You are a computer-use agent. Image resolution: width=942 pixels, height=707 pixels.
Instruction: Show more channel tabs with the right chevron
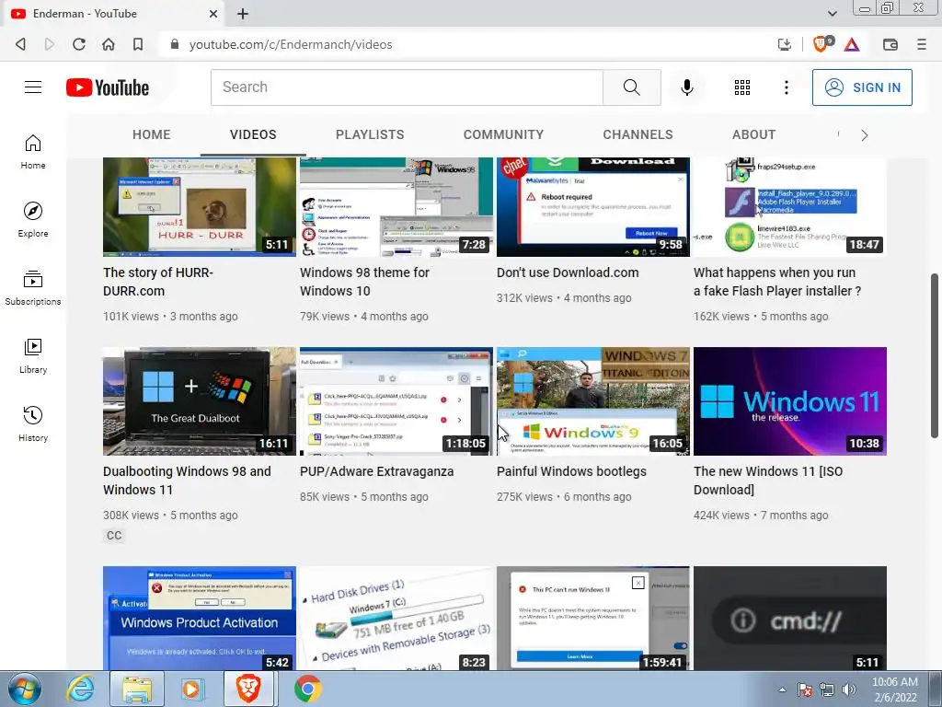(x=865, y=135)
